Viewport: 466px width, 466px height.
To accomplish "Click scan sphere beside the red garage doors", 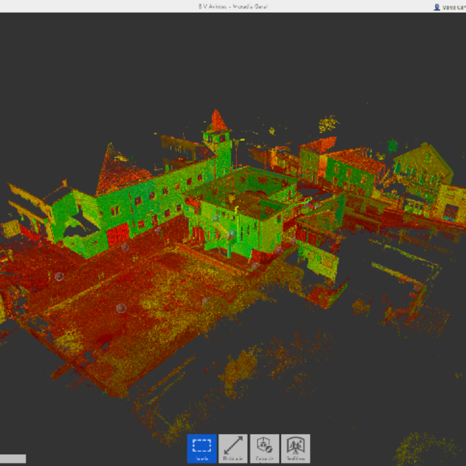I will [x=124, y=248].
